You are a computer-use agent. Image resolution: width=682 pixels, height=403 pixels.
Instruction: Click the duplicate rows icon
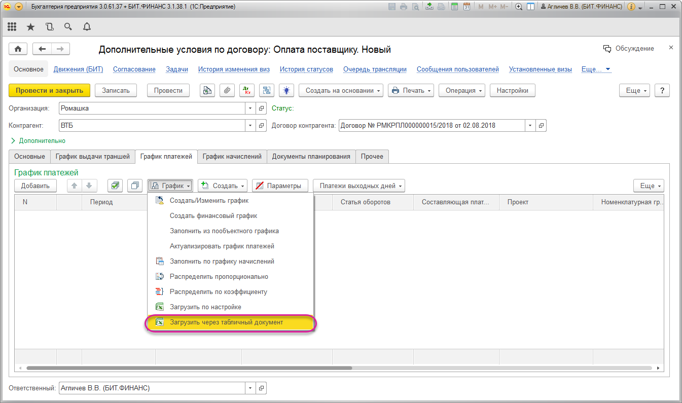(x=135, y=186)
